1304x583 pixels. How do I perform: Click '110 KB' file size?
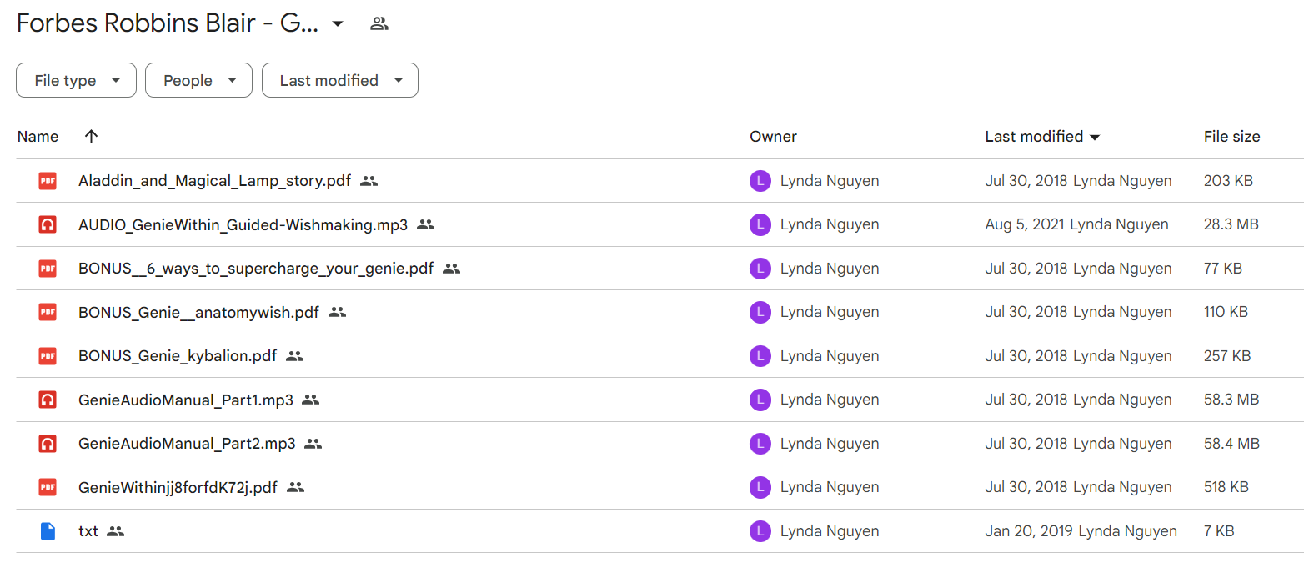(x=1226, y=312)
